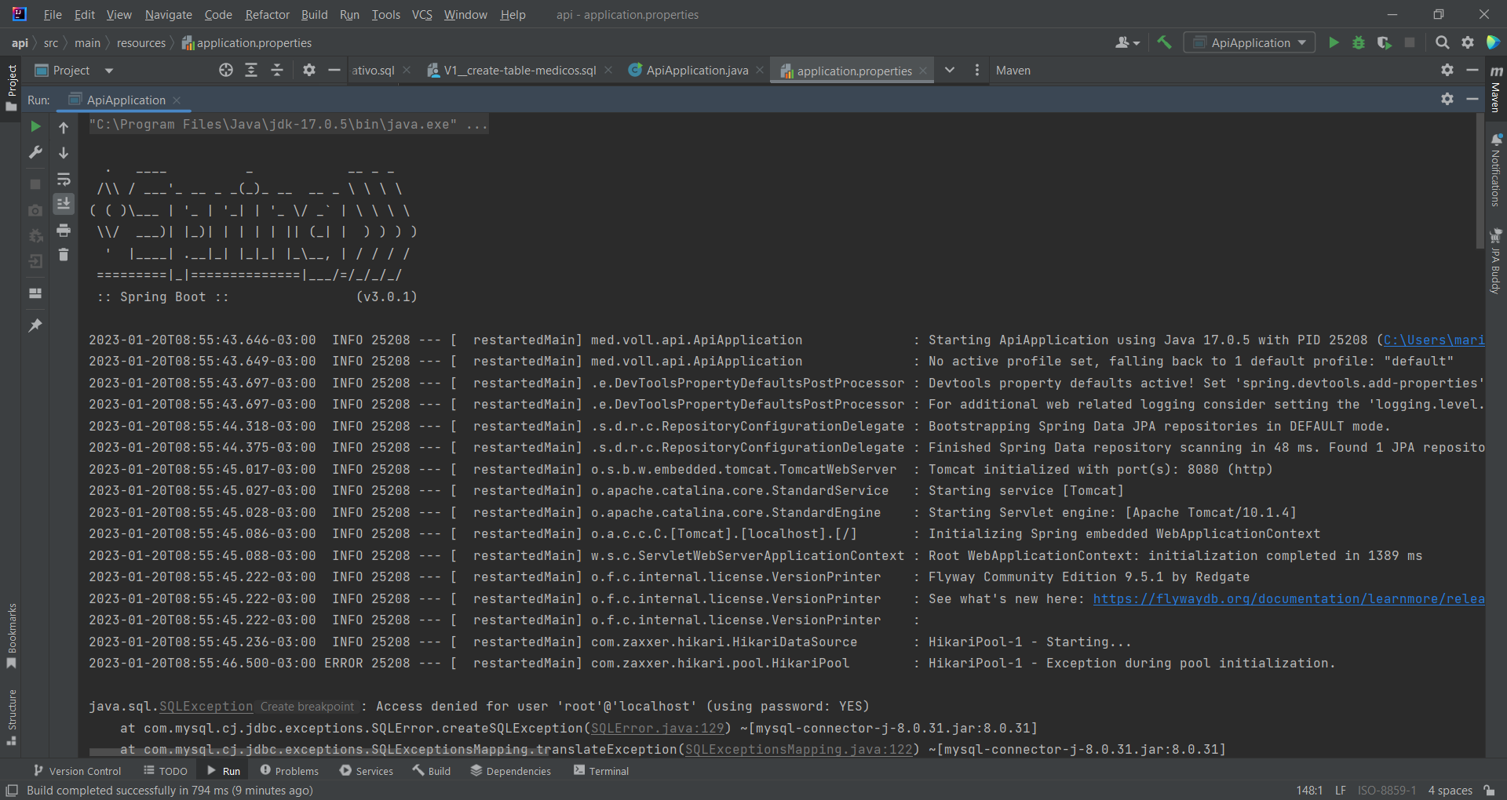This screenshot has width=1507, height=800.
Task: Open JetBrains Toolbox icon at top right
Action: (1493, 42)
